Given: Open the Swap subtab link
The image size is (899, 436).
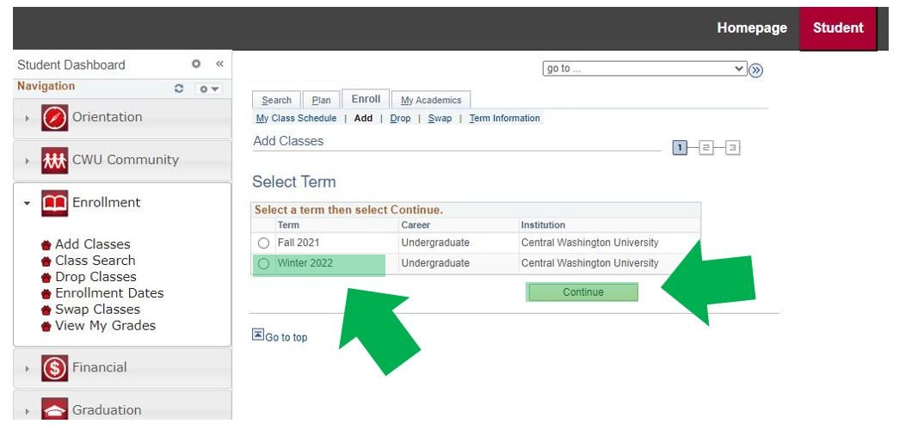Looking at the screenshot, I should (x=440, y=118).
